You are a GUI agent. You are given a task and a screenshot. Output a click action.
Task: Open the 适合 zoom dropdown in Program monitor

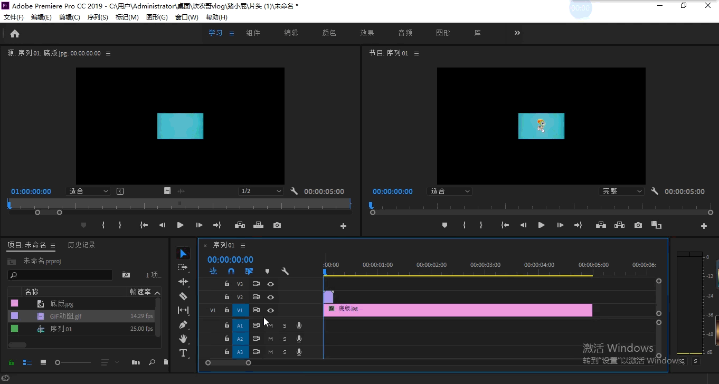pyautogui.click(x=449, y=191)
